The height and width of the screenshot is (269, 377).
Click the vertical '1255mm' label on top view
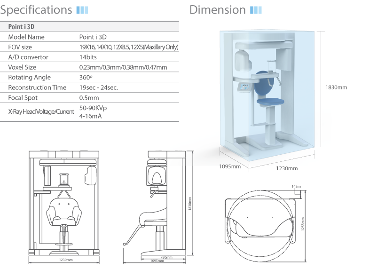[x=303, y=224]
